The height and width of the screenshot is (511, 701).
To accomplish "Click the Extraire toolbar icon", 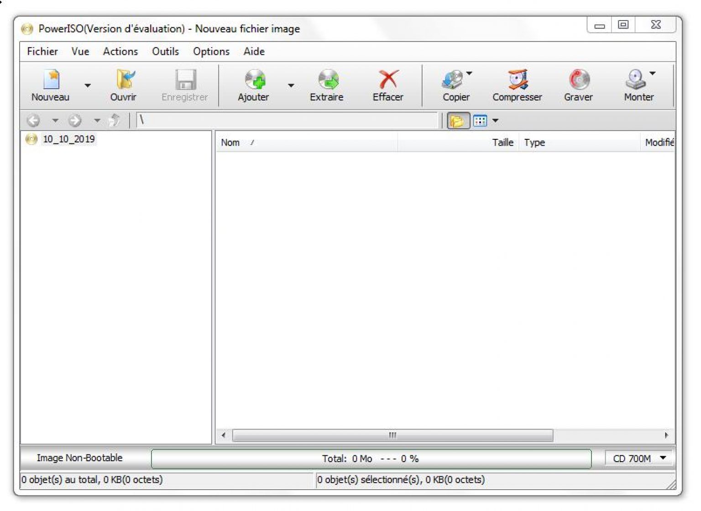I will (x=328, y=79).
